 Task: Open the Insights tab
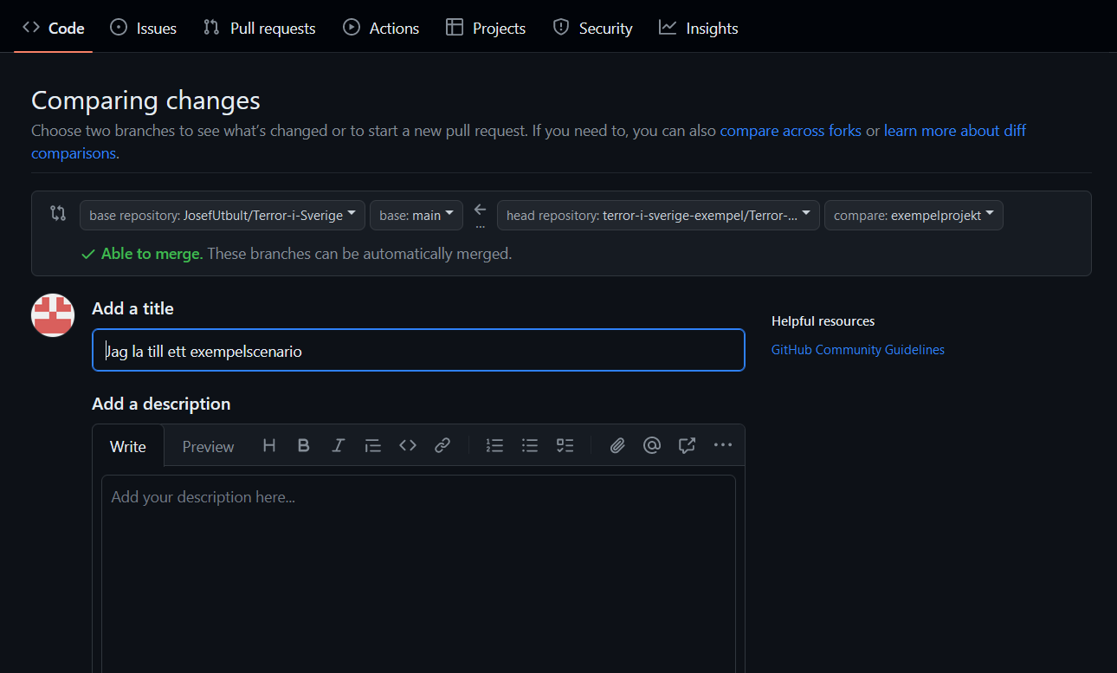pyautogui.click(x=699, y=28)
